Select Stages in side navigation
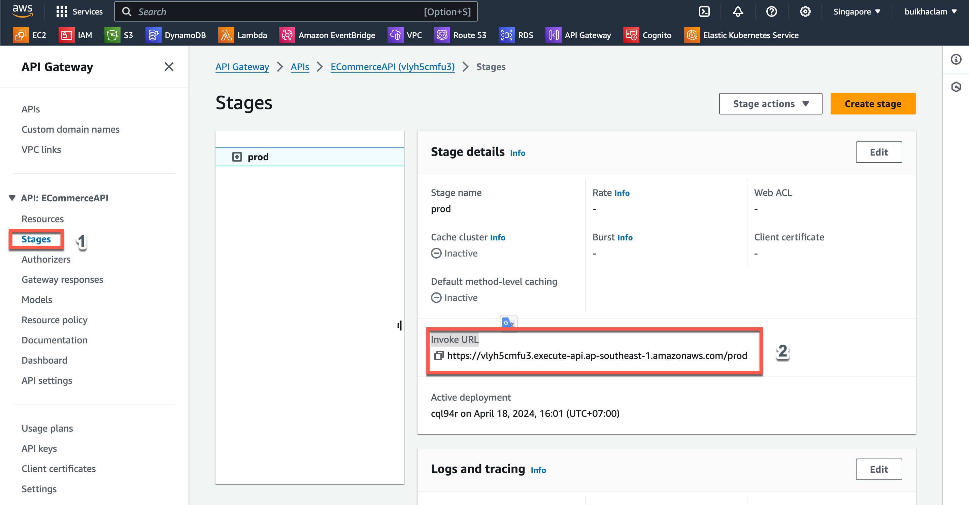 pos(36,239)
